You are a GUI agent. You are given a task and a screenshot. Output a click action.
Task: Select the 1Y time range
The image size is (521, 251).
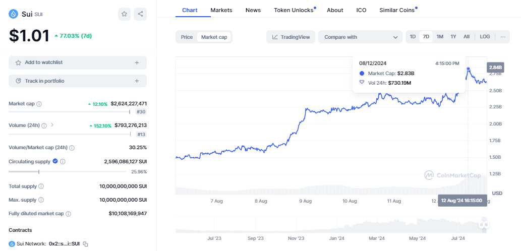453,36
